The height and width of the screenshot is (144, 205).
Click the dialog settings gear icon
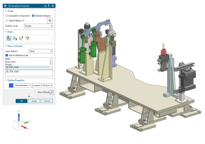(x=5, y=6)
